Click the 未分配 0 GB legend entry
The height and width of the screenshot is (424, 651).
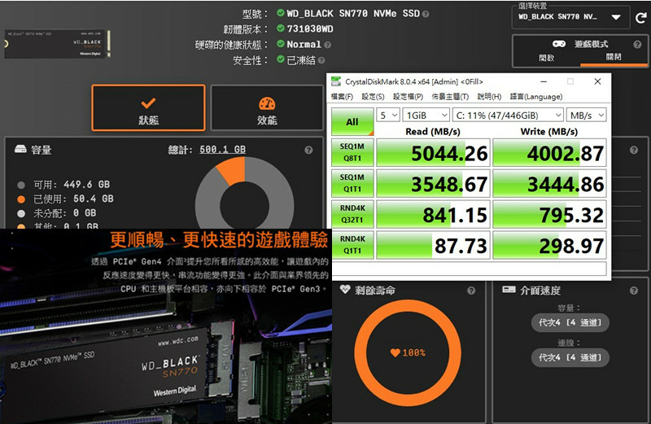point(57,213)
